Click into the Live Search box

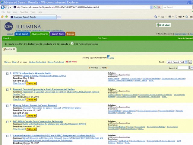tap(177, 7)
